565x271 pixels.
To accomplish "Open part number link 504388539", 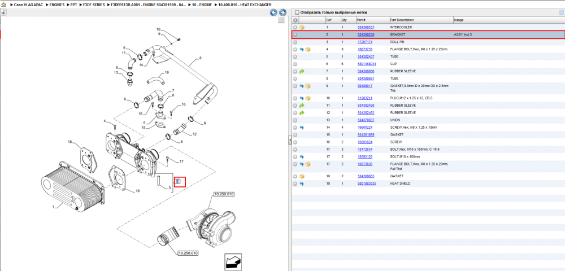I will coord(366,35).
